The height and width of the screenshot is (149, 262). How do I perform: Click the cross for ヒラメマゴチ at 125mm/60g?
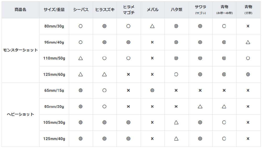click(x=128, y=74)
